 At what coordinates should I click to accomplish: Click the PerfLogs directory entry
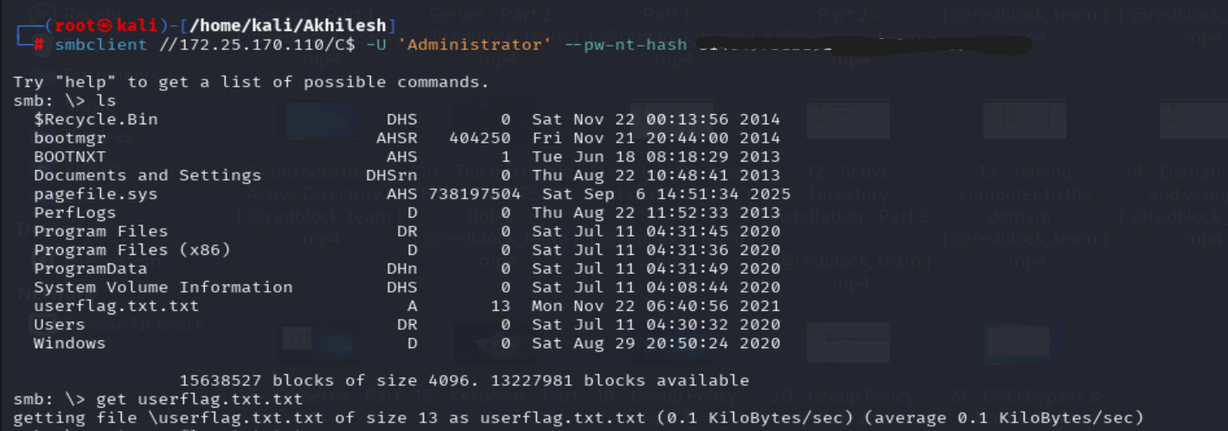[x=70, y=212]
